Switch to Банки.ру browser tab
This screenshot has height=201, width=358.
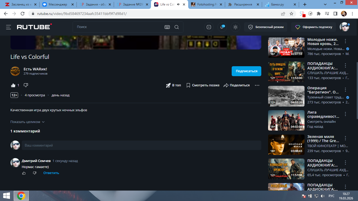pyautogui.click(x=281, y=4)
